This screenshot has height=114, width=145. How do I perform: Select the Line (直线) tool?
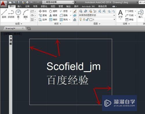pos(4,14)
